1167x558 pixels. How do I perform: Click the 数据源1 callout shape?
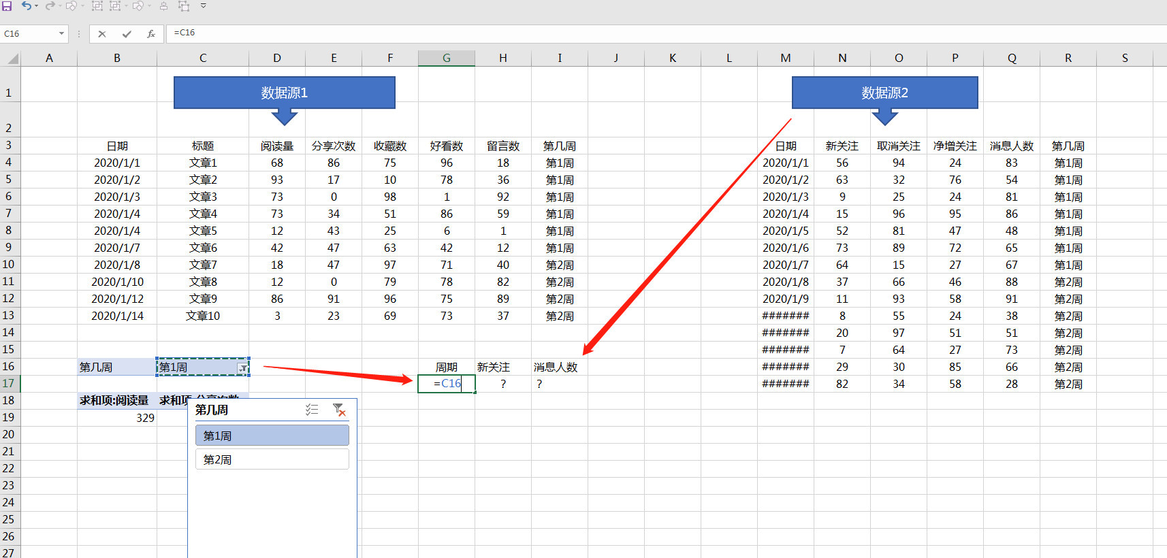pos(284,93)
